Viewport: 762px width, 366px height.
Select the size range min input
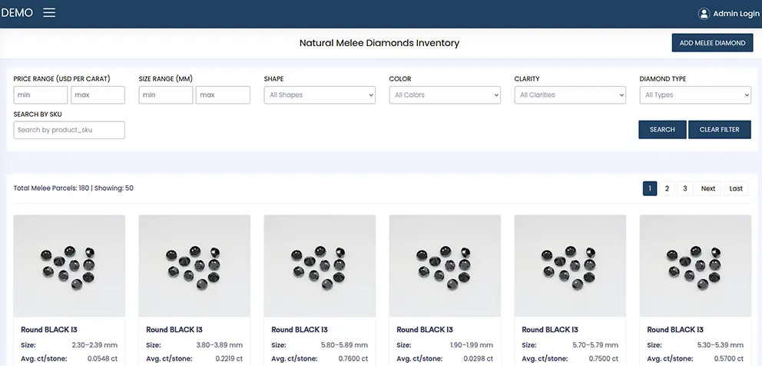pyautogui.click(x=165, y=95)
